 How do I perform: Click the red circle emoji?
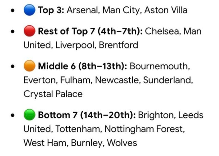point(30,32)
